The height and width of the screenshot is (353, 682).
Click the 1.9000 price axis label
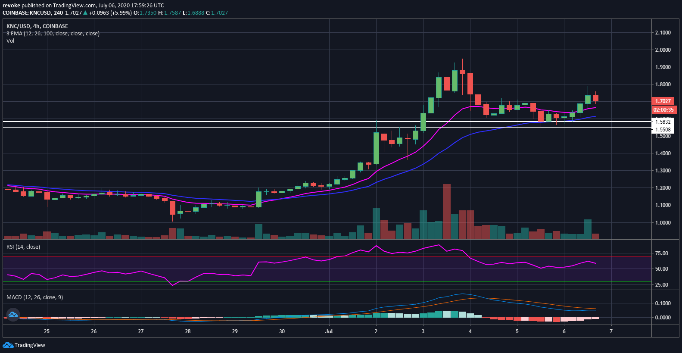pyautogui.click(x=663, y=67)
